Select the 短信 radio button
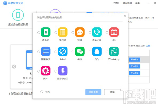Screen dimensions: 158x105 pos(73,32)
